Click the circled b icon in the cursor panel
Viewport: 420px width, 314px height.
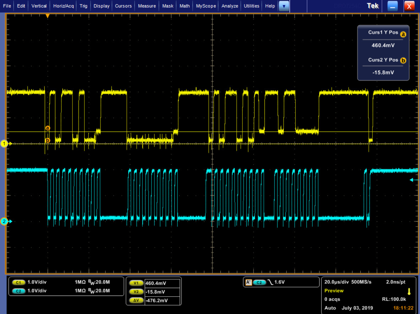pos(403,61)
